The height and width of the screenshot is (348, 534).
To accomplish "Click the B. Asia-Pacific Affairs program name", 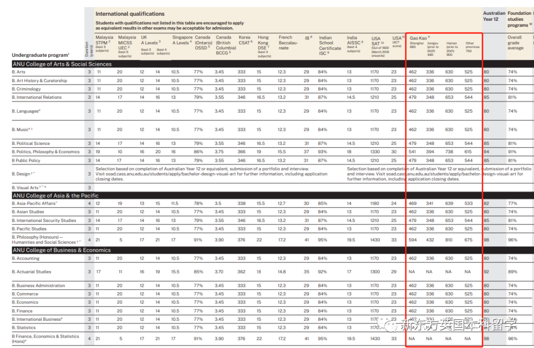I will point(35,203).
